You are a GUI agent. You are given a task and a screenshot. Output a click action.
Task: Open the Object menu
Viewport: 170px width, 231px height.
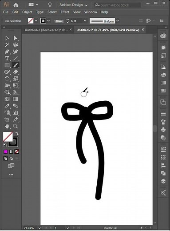(x=27, y=12)
